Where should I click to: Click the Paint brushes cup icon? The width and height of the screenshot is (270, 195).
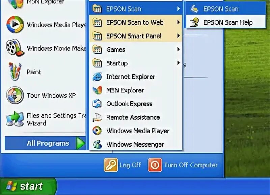coord(15,72)
